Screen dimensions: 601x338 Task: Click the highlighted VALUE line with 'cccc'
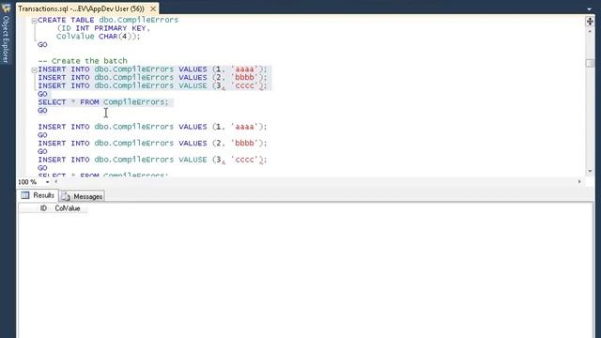(x=152, y=85)
